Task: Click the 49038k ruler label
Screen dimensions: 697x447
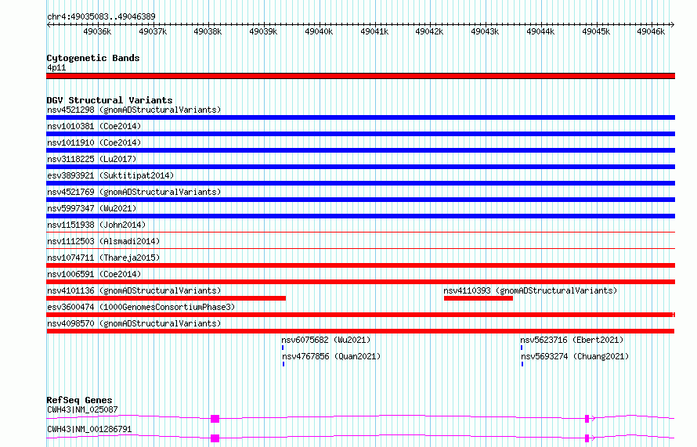Action: [208, 31]
